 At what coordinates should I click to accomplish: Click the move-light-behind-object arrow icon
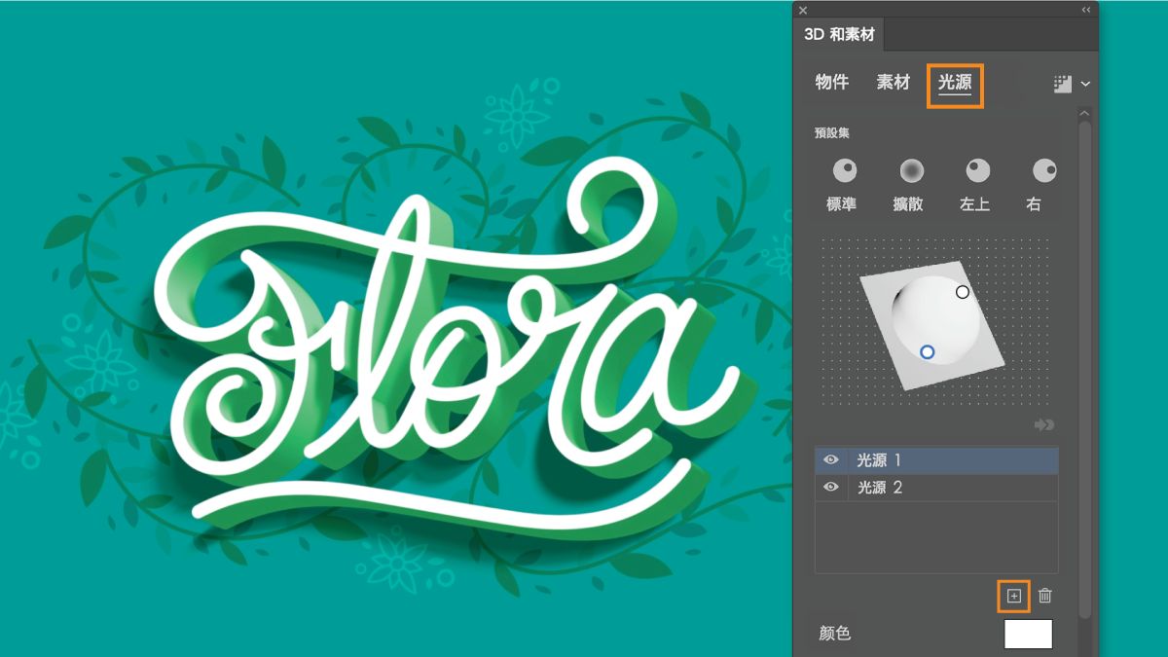pyautogui.click(x=1044, y=425)
